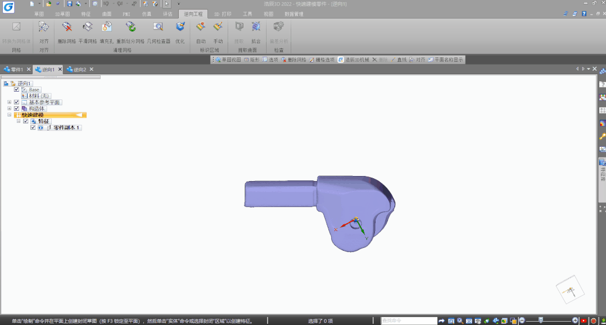
Task: Toggle the 零件副本 1 checkbox
Action: (x=33, y=128)
